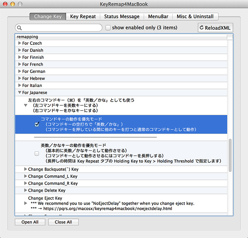
Task: Click the noejectdelay.html URL text
Action: tap(108, 209)
